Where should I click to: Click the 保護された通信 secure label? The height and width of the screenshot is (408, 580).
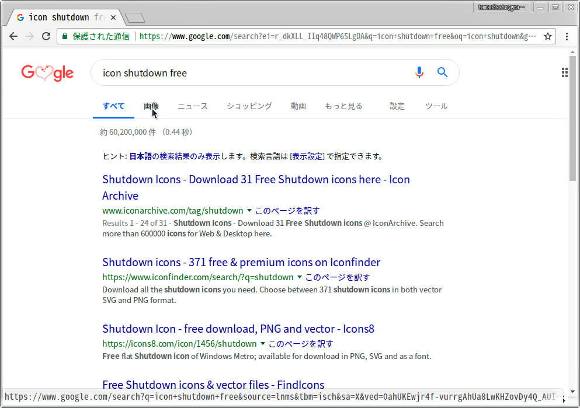click(101, 36)
